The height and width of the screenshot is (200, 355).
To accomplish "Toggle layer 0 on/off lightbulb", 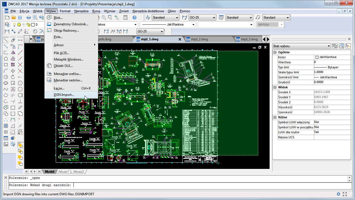I will [14, 24].
